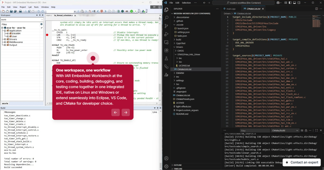Click the Redo icon in IAR toolbar
Image resolution: width=324 pixels, height=170 pixels.
pyautogui.click(x=43, y=11)
